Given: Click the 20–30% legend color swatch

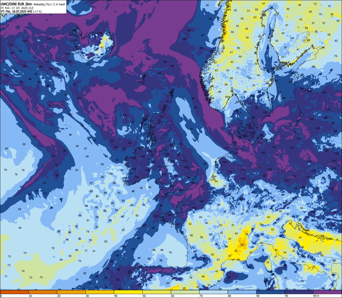Looking at the screenshot, I should [71, 292].
